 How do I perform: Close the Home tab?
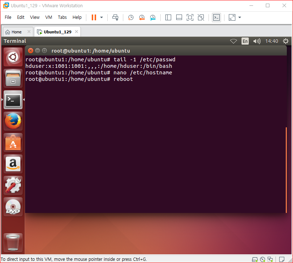click(x=29, y=32)
